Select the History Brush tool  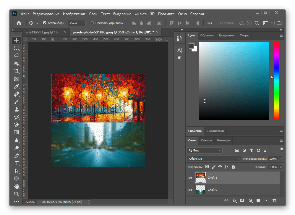tap(17, 117)
